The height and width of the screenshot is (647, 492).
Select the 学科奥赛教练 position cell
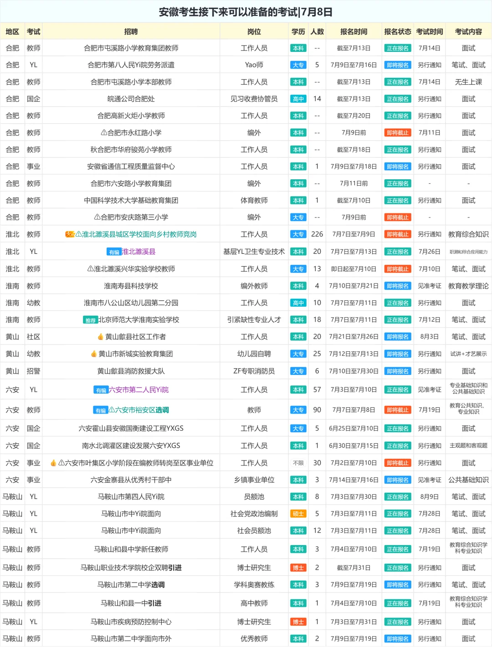[254, 585]
